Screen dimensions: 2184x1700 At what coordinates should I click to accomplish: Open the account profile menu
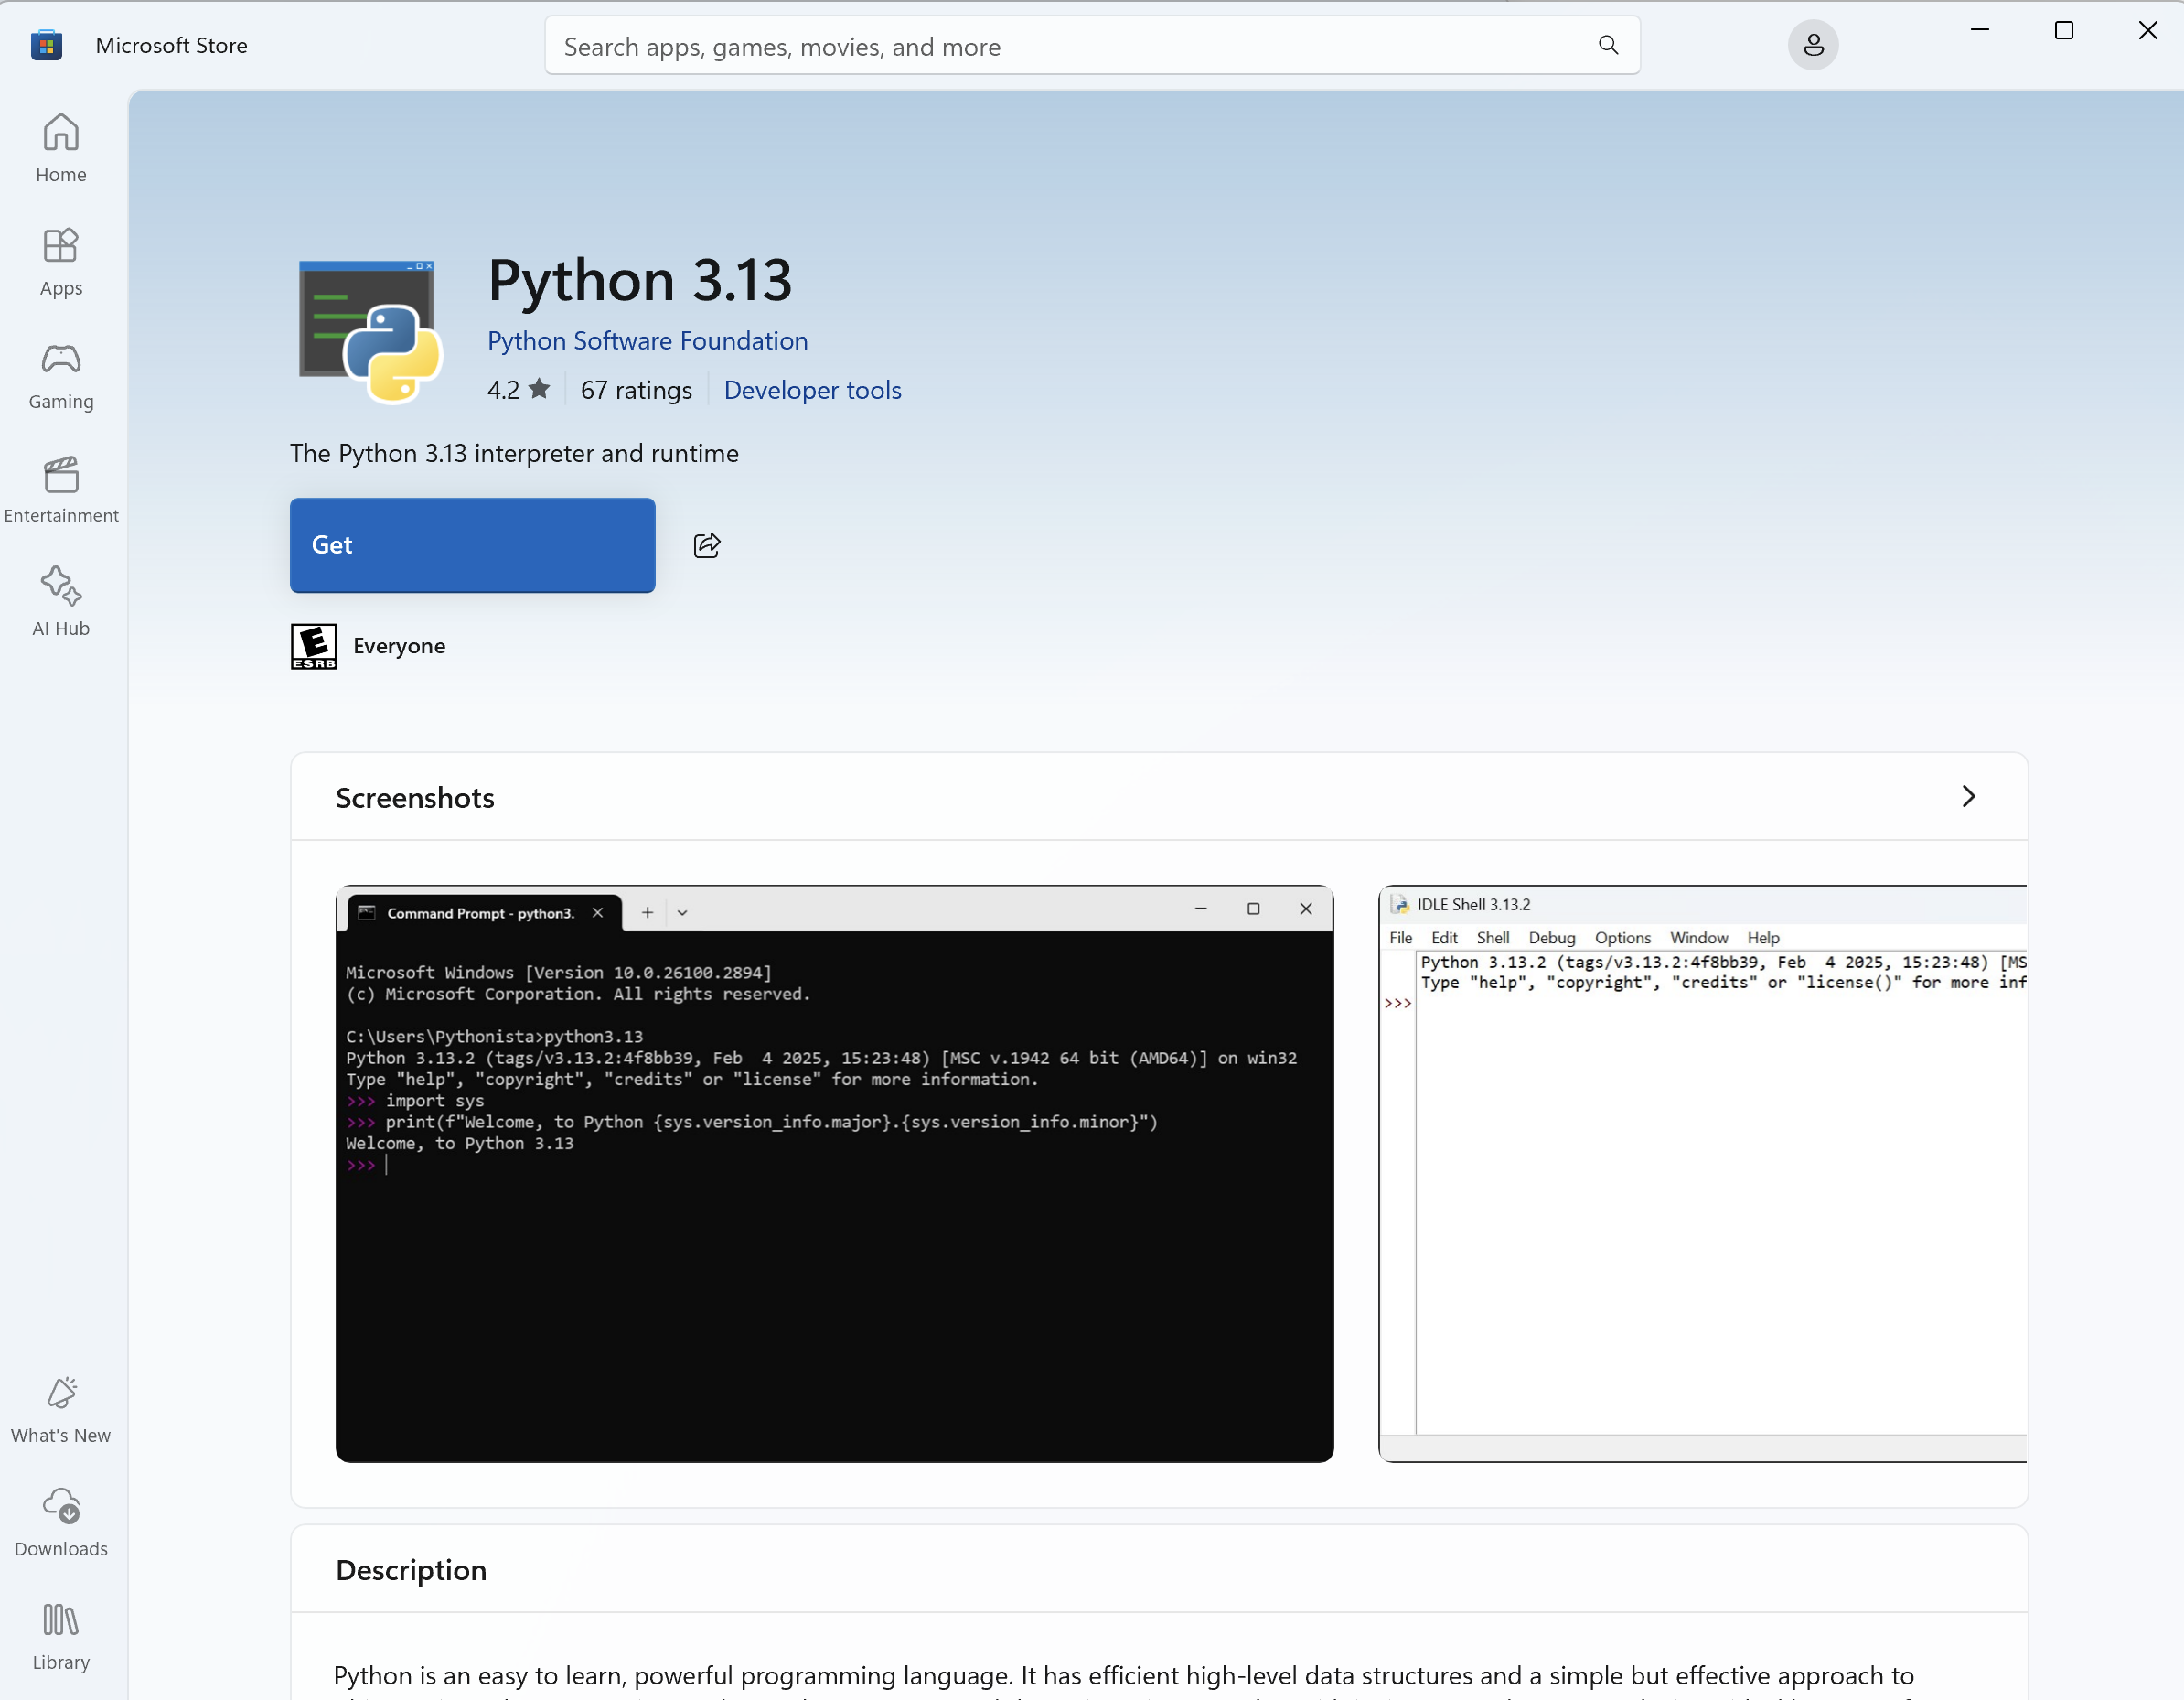[x=1813, y=44]
